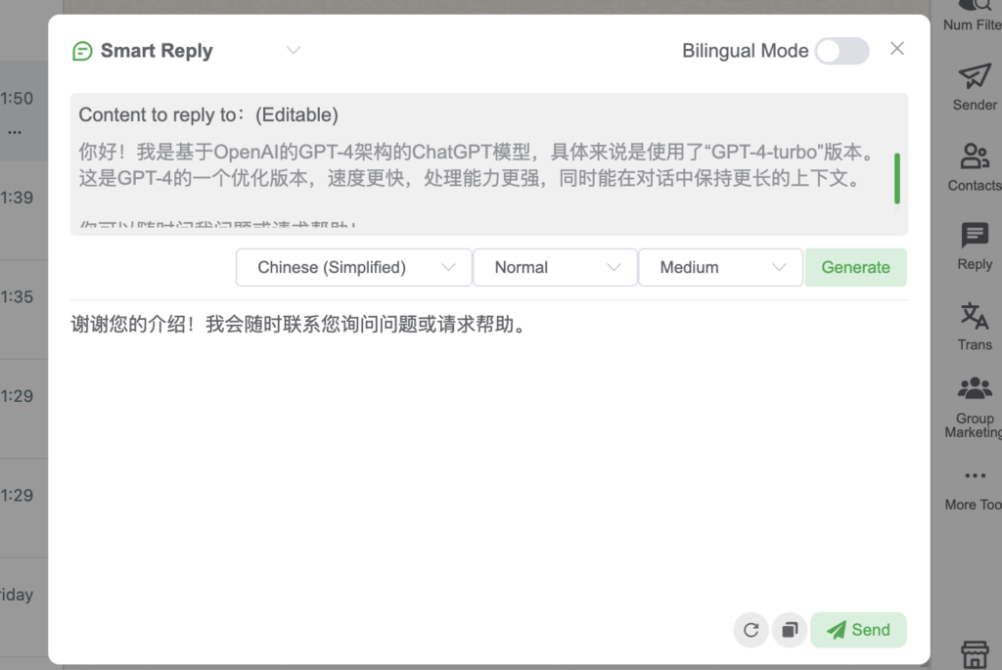
Task: Open the Reply sidebar tool
Action: coord(975,246)
